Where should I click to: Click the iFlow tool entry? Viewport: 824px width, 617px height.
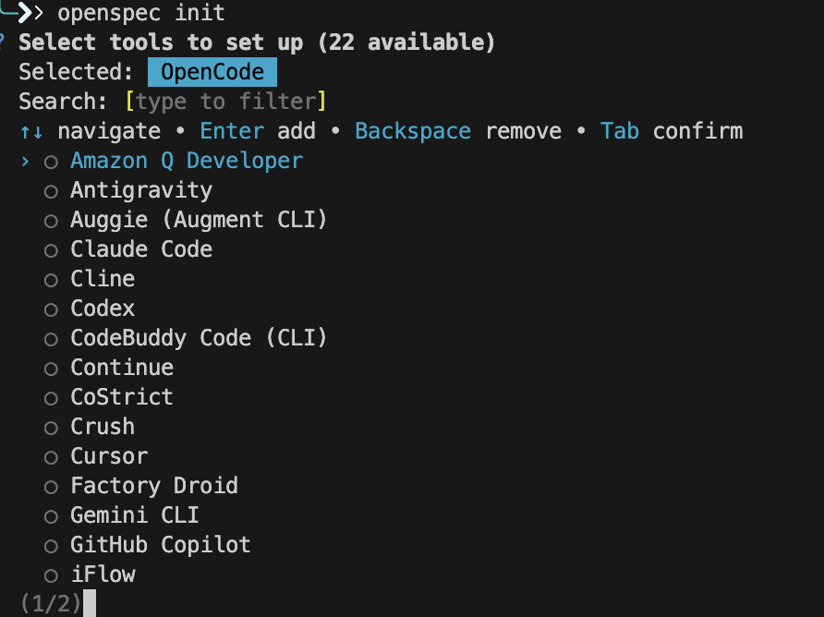(x=103, y=575)
